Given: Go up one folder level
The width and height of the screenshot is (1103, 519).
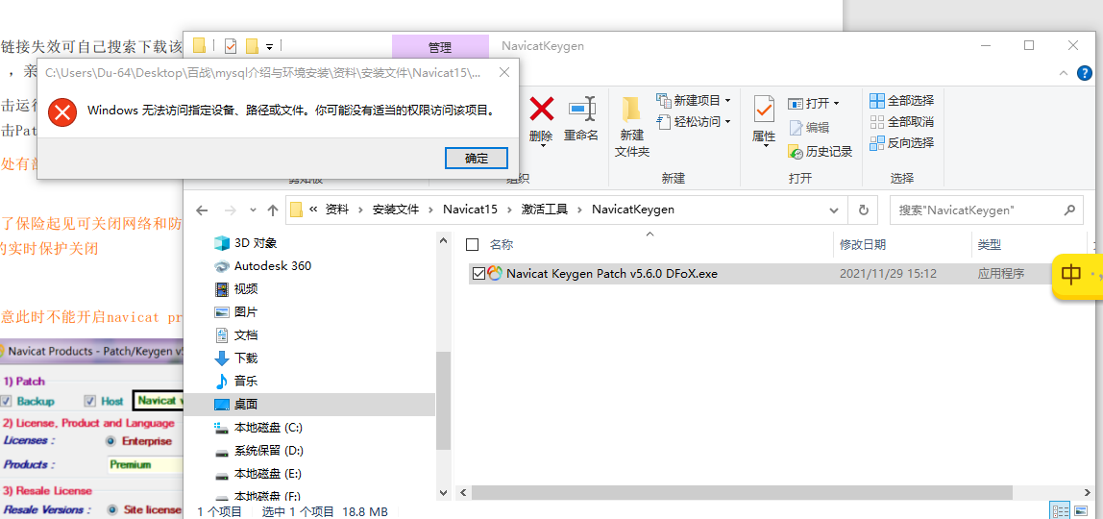Looking at the screenshot, I should click(x=273, y=210).
